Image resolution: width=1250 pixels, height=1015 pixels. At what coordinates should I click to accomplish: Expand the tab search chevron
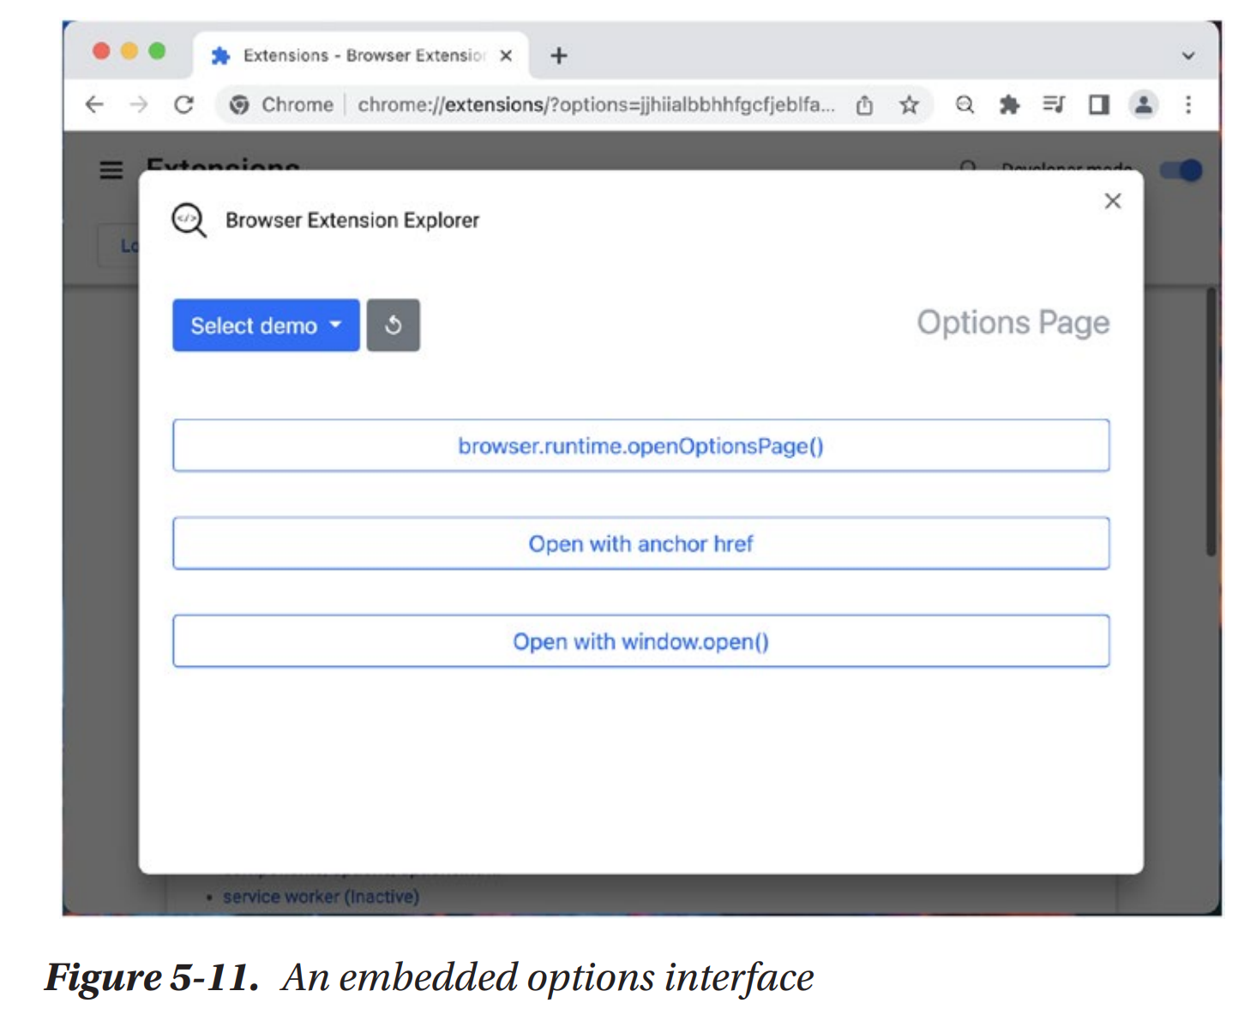(1188, 56)
